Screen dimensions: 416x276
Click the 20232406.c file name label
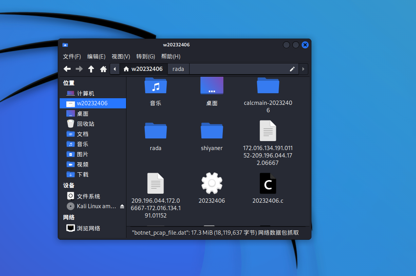[268, 201]
